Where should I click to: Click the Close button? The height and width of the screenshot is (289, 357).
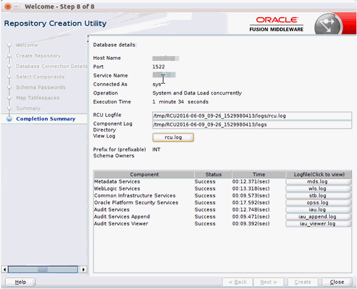(337, 282)
